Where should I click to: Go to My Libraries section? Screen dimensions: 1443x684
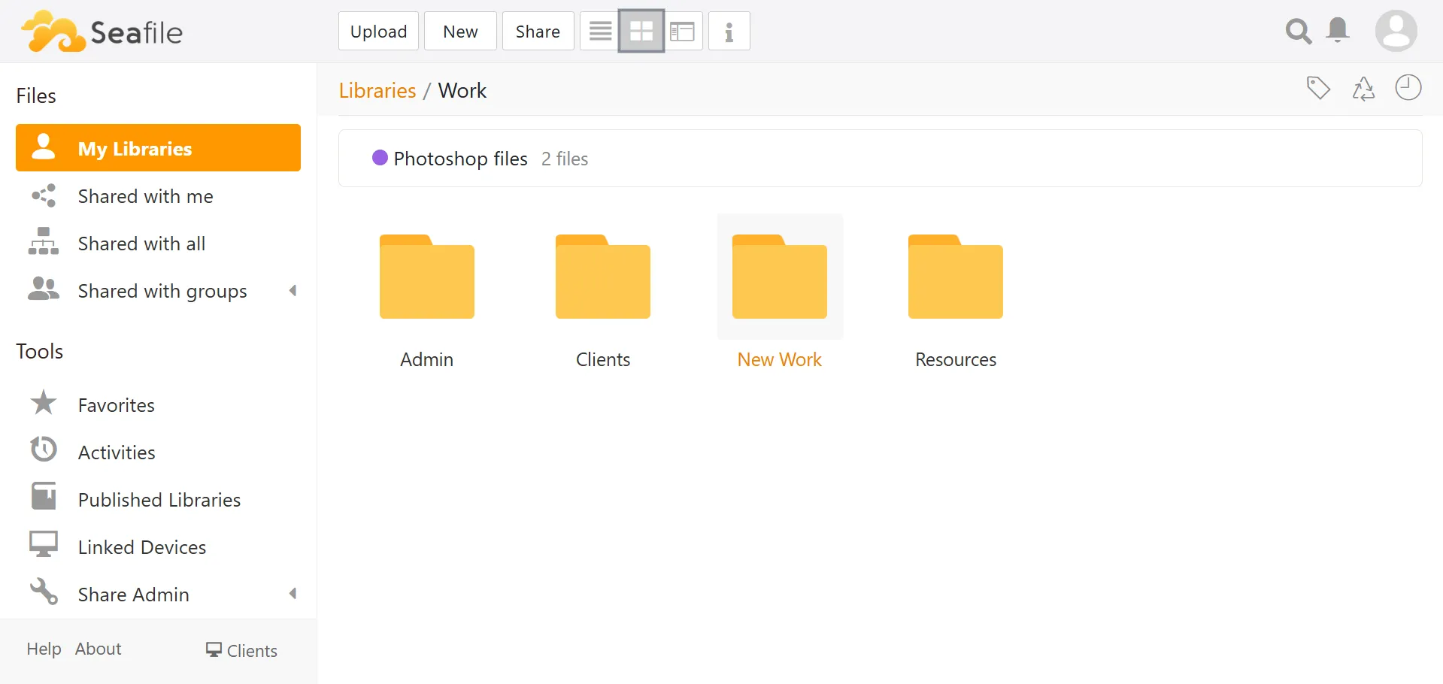135,148
